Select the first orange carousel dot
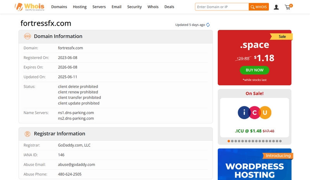 (229, 141)
